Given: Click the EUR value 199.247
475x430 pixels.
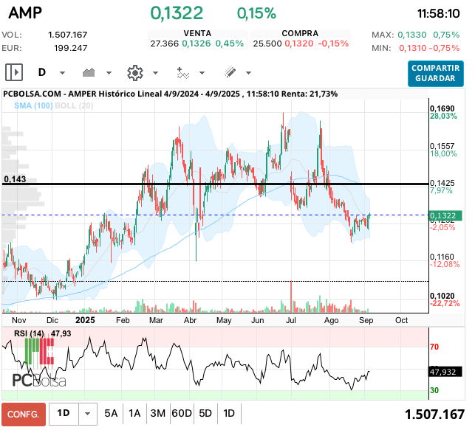Looking at the screenshot, I should point(71,48).
